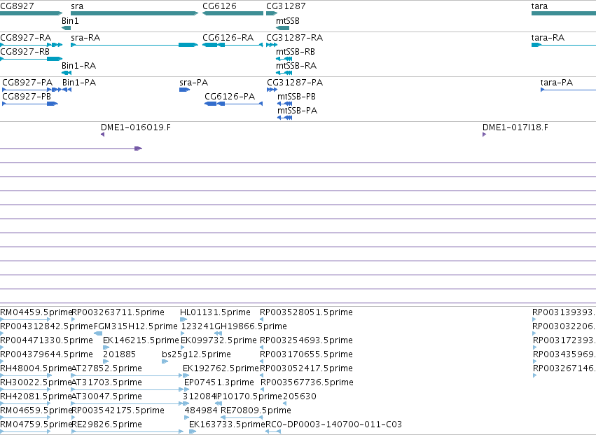This screenshot has height=435, width=596.
Task: Select the HL01131.5prime EST label
Action: click(215, 312)
